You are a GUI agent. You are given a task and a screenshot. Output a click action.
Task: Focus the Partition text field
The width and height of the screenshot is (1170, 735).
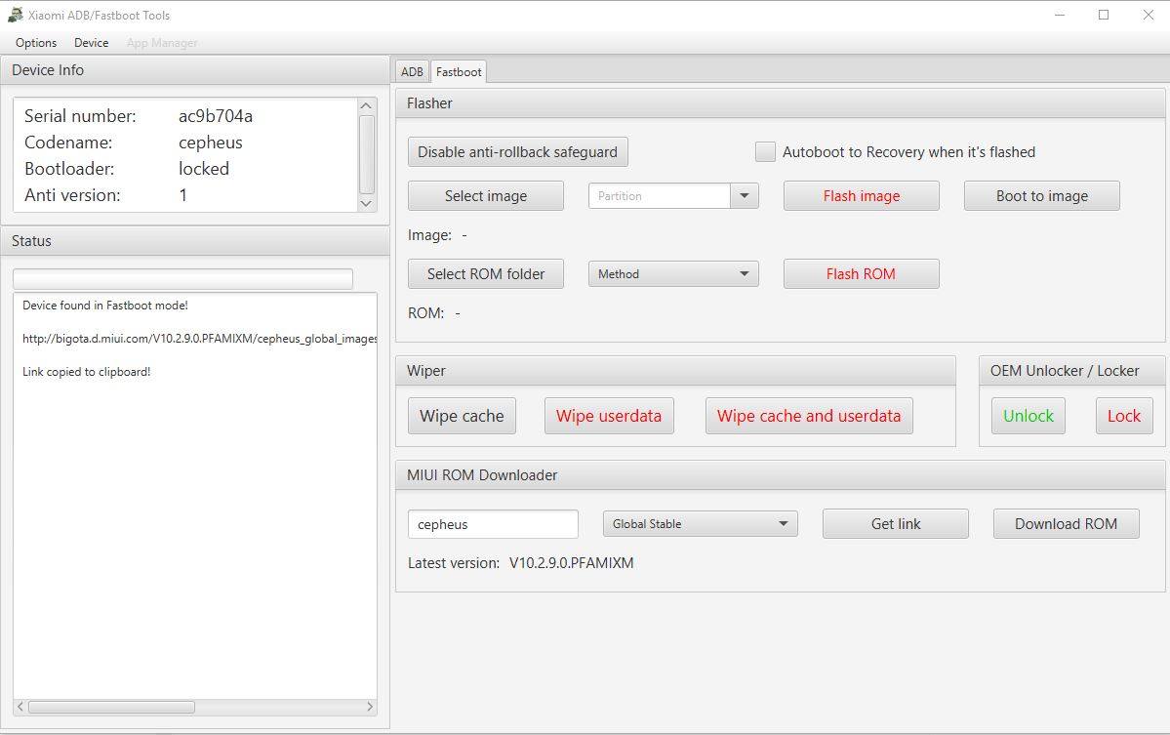(x=660, y=195)
